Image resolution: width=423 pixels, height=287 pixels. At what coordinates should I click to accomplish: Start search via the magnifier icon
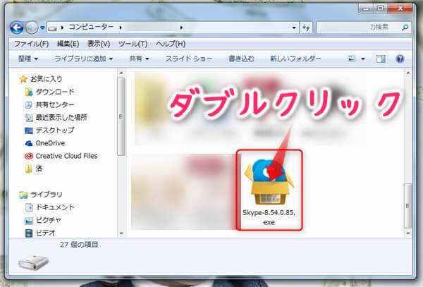pos(405,28)
